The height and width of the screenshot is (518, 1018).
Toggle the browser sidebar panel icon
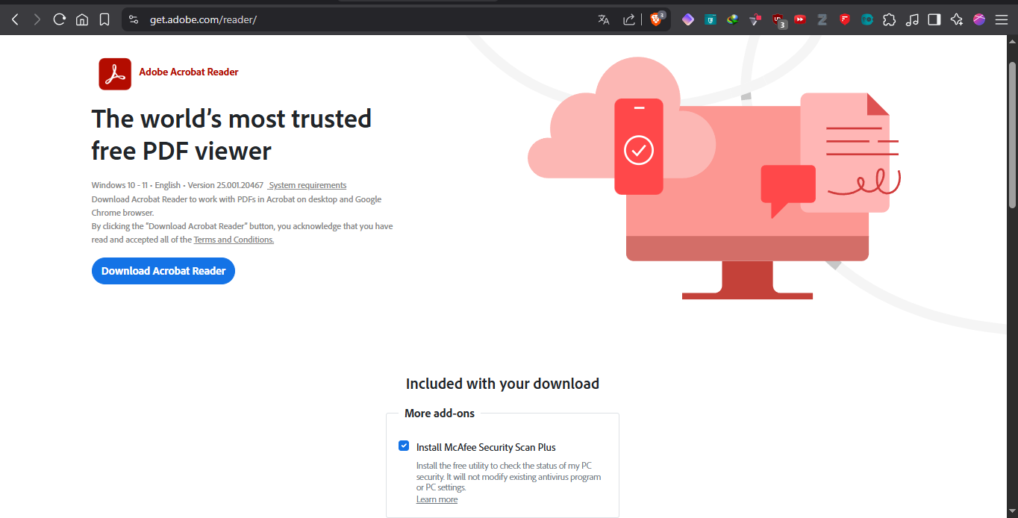tap(934, 19)
